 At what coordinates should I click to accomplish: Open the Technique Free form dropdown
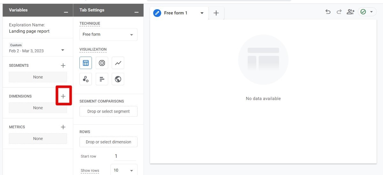coord(109,34)
